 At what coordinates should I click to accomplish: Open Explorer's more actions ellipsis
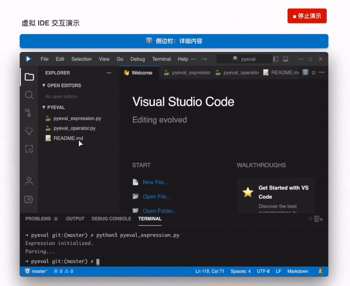(109, 73)
